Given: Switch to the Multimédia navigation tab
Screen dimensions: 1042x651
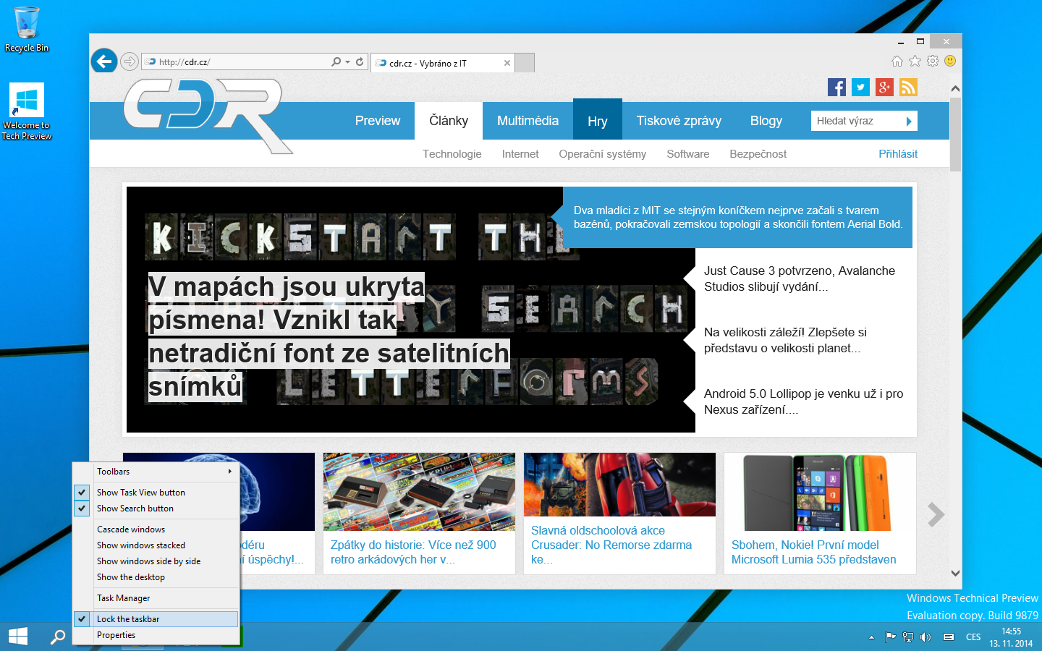Looking at the screenshot, I should [528, 121].
